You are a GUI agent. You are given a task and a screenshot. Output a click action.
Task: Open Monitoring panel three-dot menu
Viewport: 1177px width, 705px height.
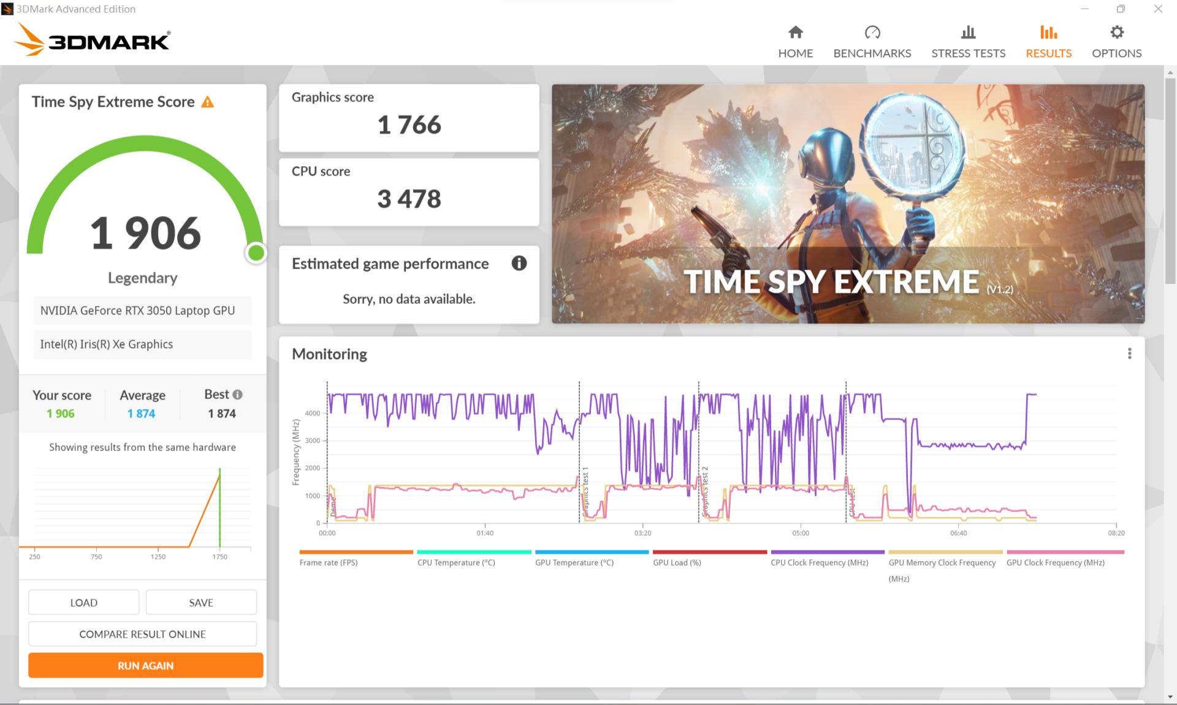point(1129,354)
